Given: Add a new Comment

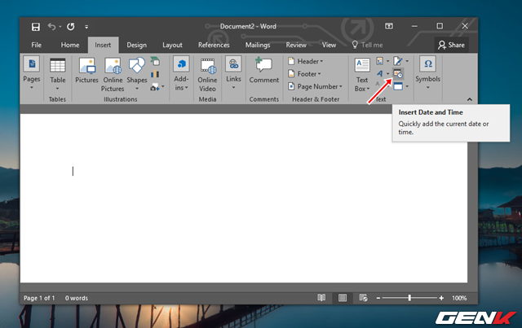Looking at the screenshot, I should [264, 71].
